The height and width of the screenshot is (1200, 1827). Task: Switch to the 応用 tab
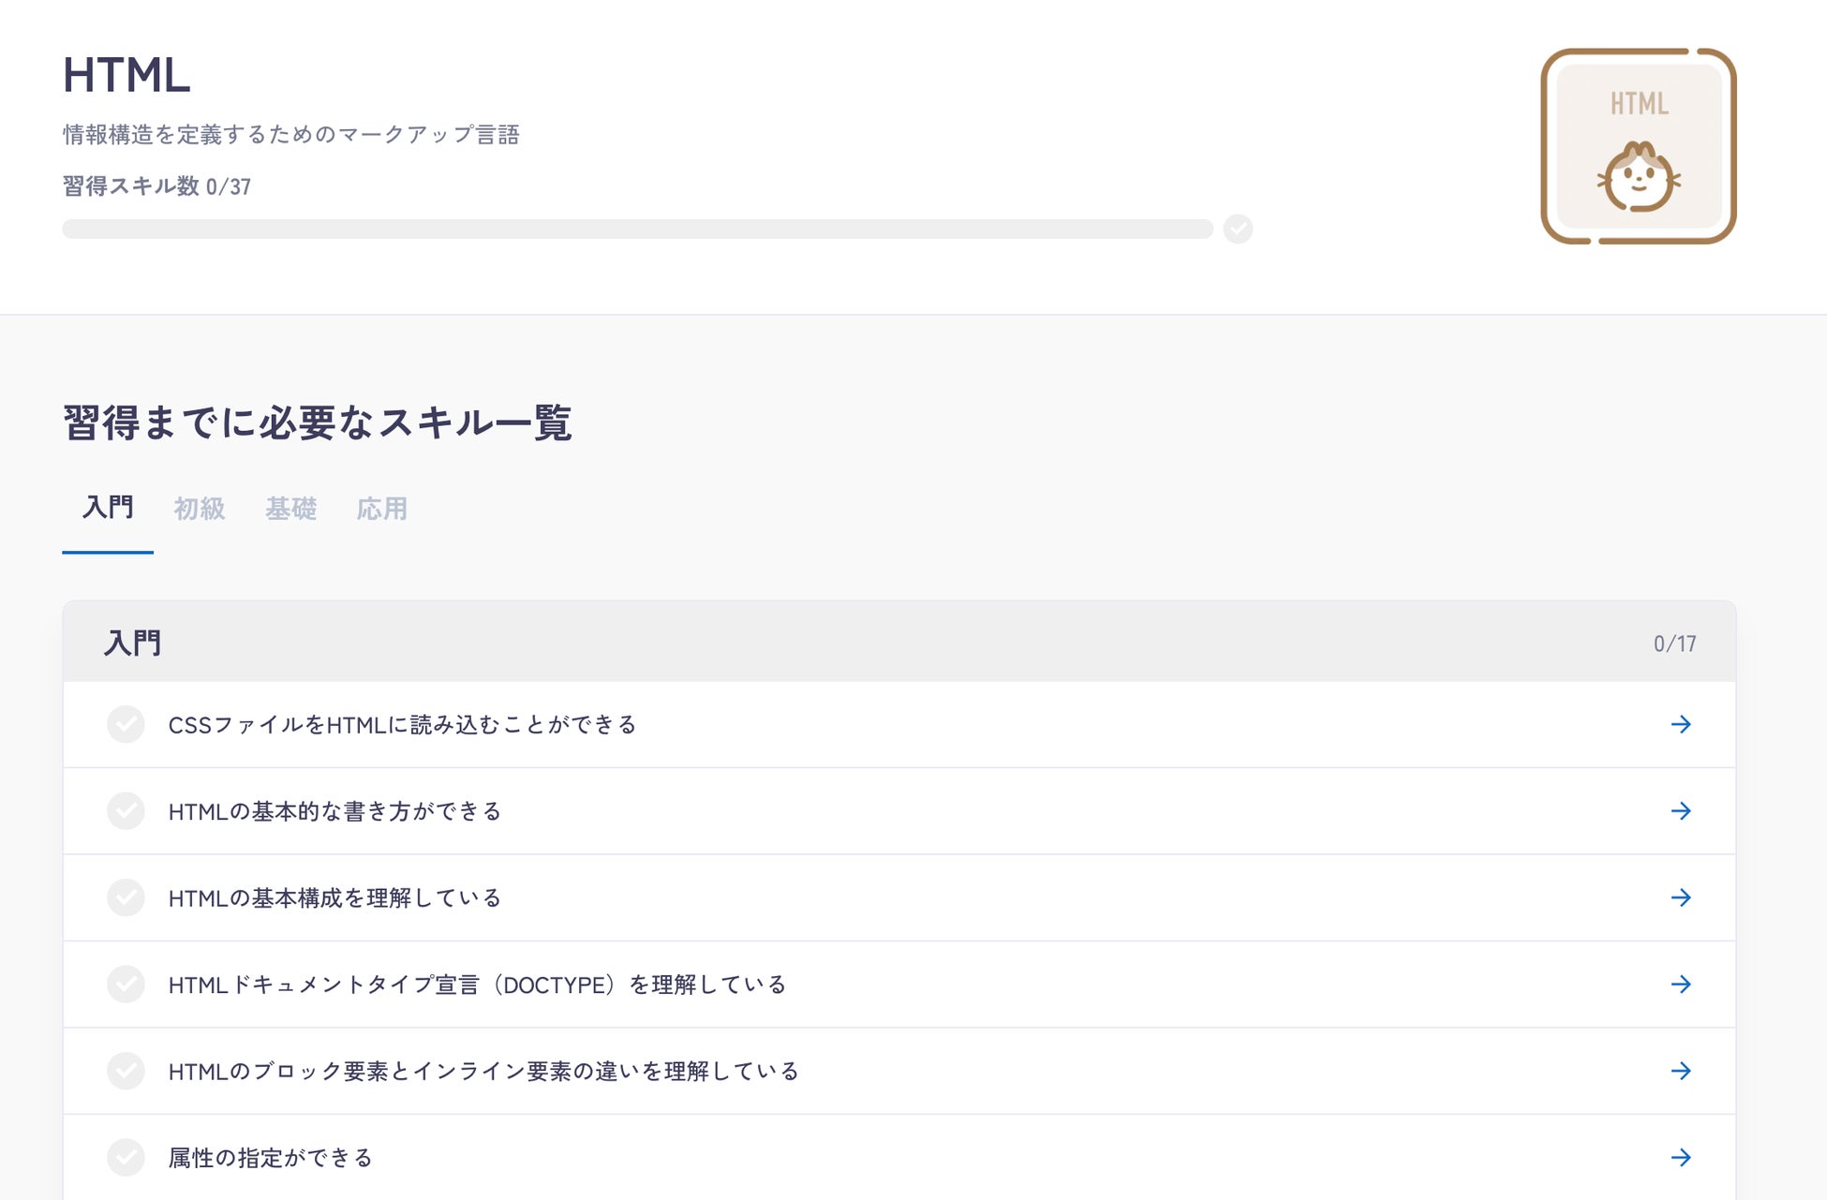click(x=382, y=508)
